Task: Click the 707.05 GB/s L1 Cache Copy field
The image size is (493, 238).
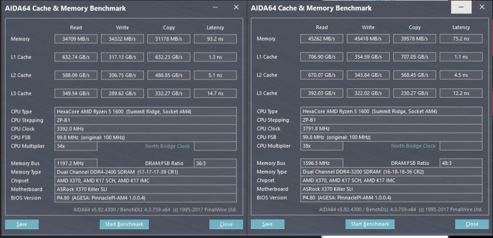Action: pyautogui.click(x=415, y=57)
